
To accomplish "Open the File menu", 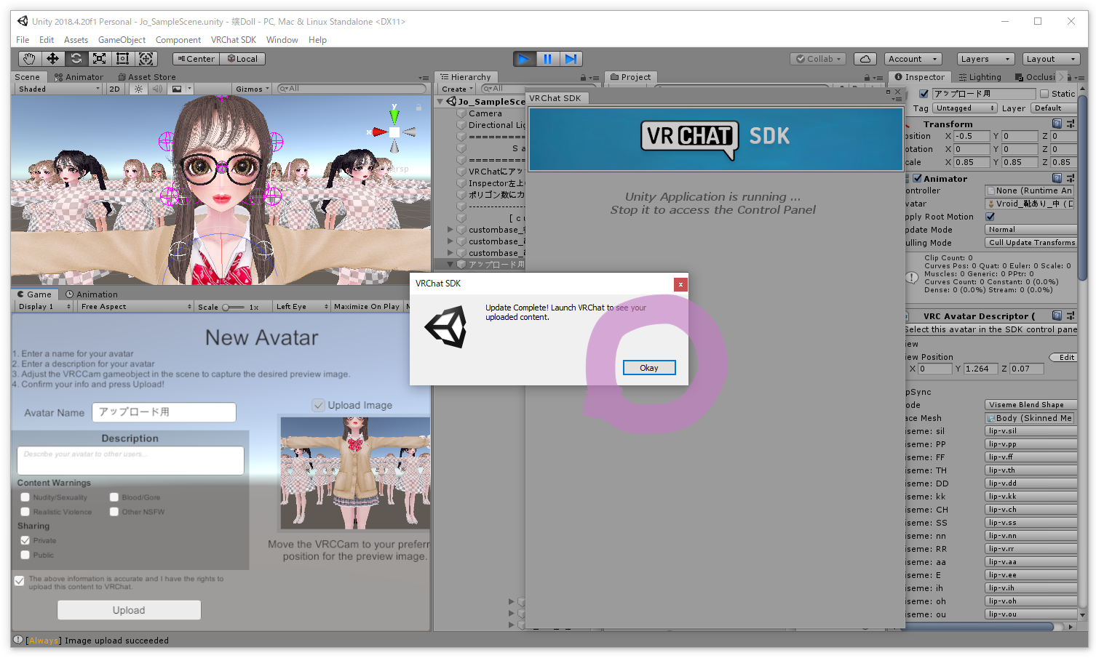I will coord(23,40).
